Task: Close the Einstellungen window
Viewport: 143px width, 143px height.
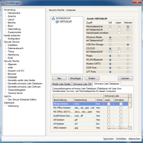Action: [x=137, y=2]
